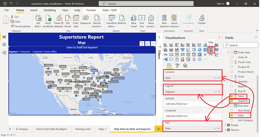Switch to Model view in sidebar

point(4,53)
